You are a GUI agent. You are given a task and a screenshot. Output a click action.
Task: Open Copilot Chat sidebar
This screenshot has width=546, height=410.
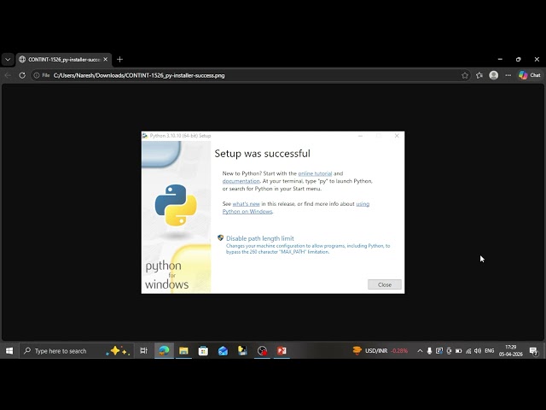click(530, 75)
